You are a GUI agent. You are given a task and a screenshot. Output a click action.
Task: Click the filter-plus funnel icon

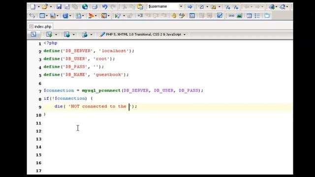[227, 7]
